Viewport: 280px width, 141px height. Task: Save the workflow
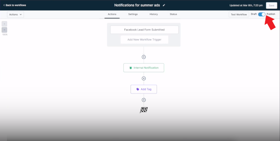tap(271, 6)
